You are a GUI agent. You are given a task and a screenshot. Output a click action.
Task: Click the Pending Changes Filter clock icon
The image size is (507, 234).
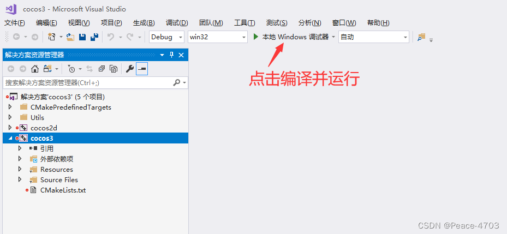click(71, 69)
